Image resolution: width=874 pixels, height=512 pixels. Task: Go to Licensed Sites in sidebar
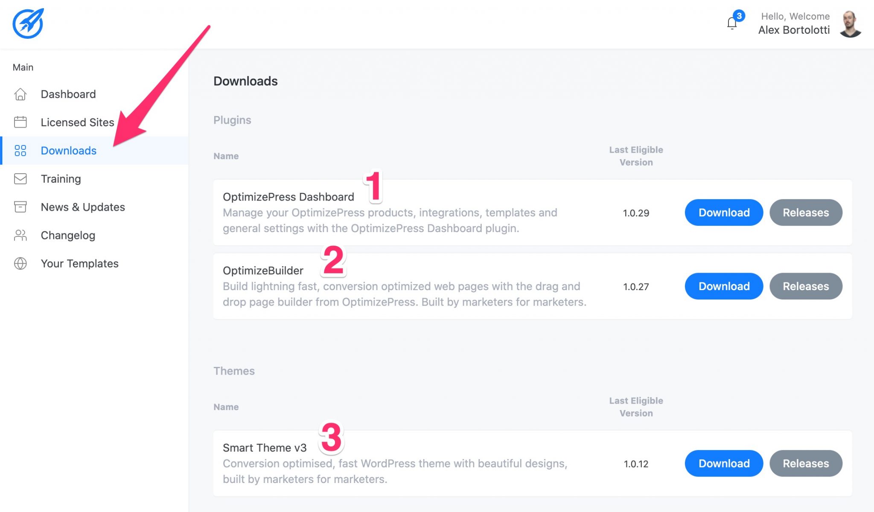point(77,122)
